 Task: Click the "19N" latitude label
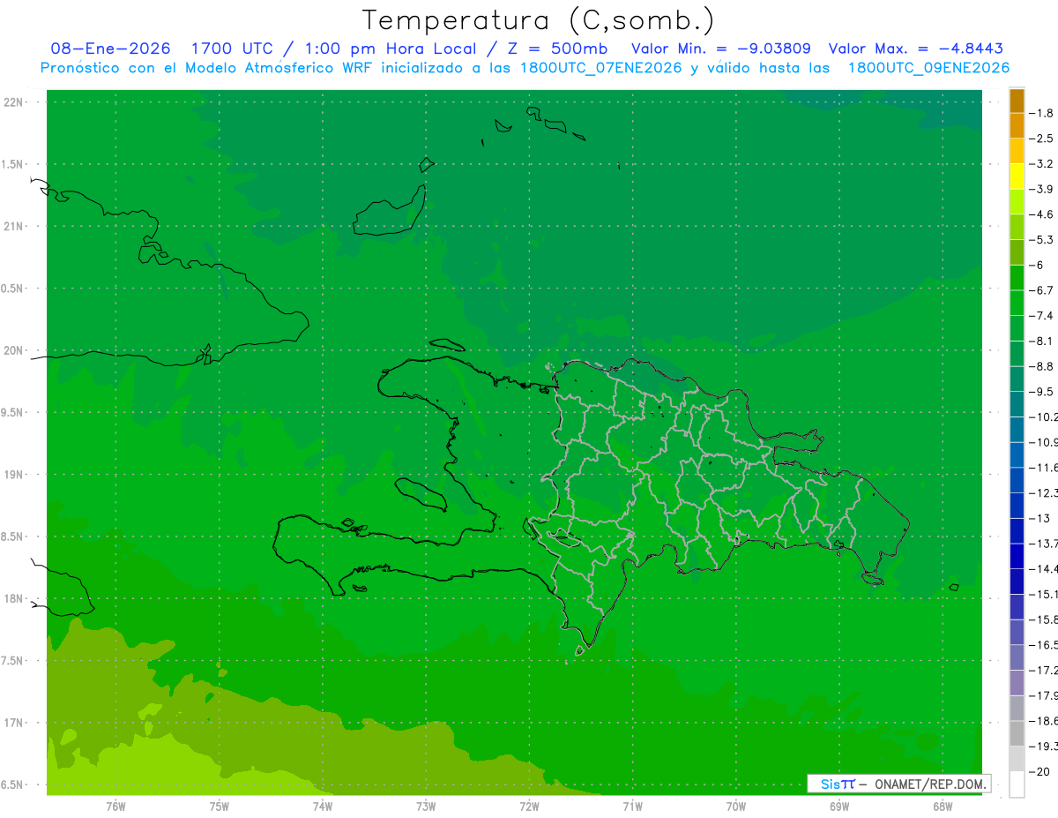[x=13, y=475]
